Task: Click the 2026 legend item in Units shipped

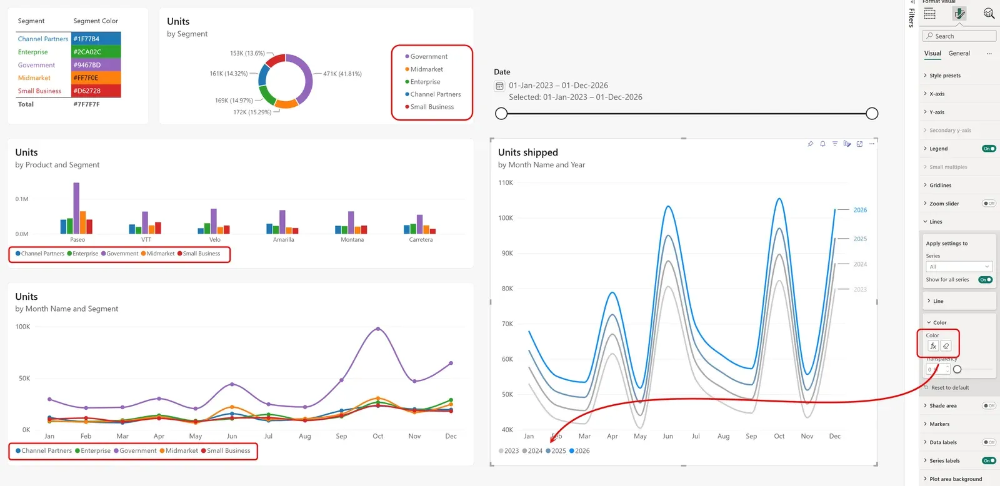Action: (579, 451)
